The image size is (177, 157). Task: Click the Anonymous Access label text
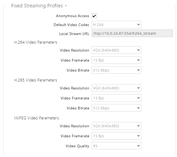click(x=73, y=16)
